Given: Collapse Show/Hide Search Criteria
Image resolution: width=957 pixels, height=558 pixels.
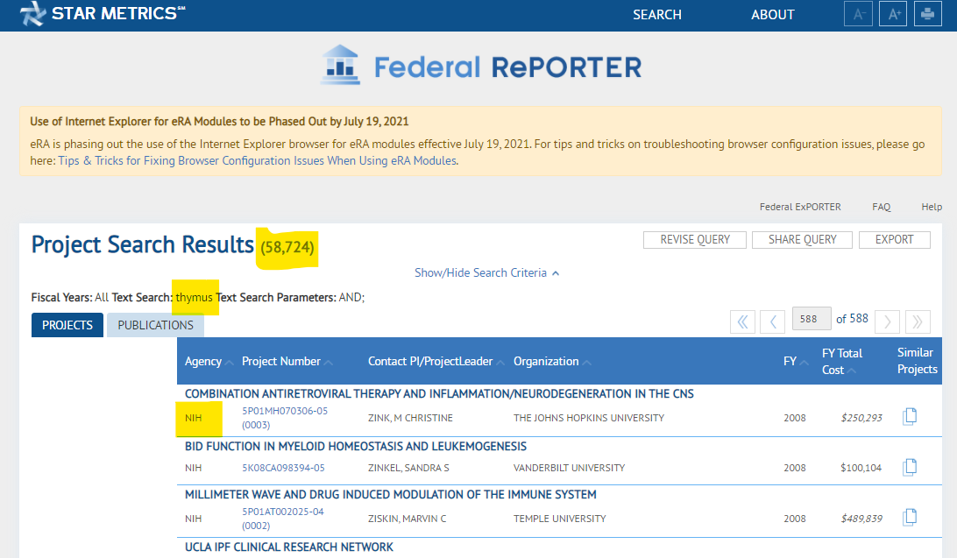Looking at the screenshot, I should point(486,272).
